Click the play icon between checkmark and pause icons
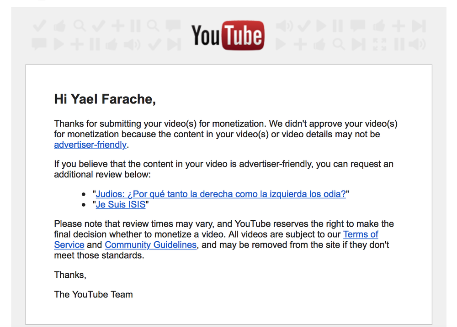The image size is (457, 327). [321, 26]
